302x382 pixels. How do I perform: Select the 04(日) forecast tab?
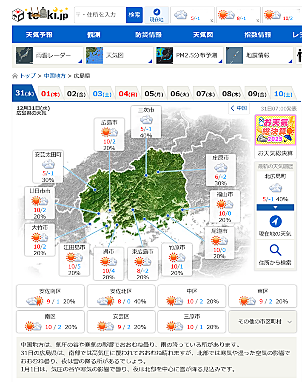(x=128, y=94)
